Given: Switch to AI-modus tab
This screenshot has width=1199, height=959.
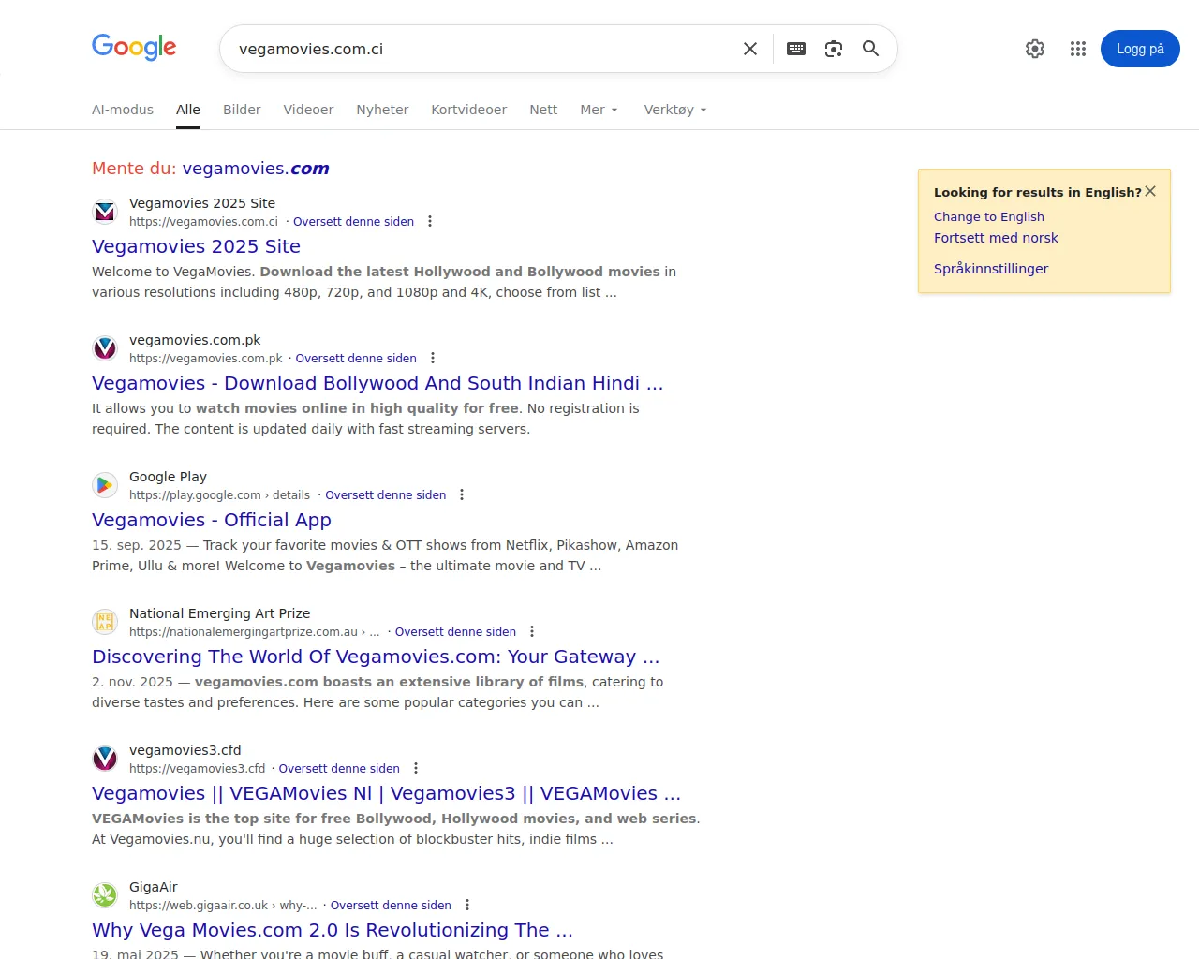Looking at the screenshot, I should tap(123, 110).
